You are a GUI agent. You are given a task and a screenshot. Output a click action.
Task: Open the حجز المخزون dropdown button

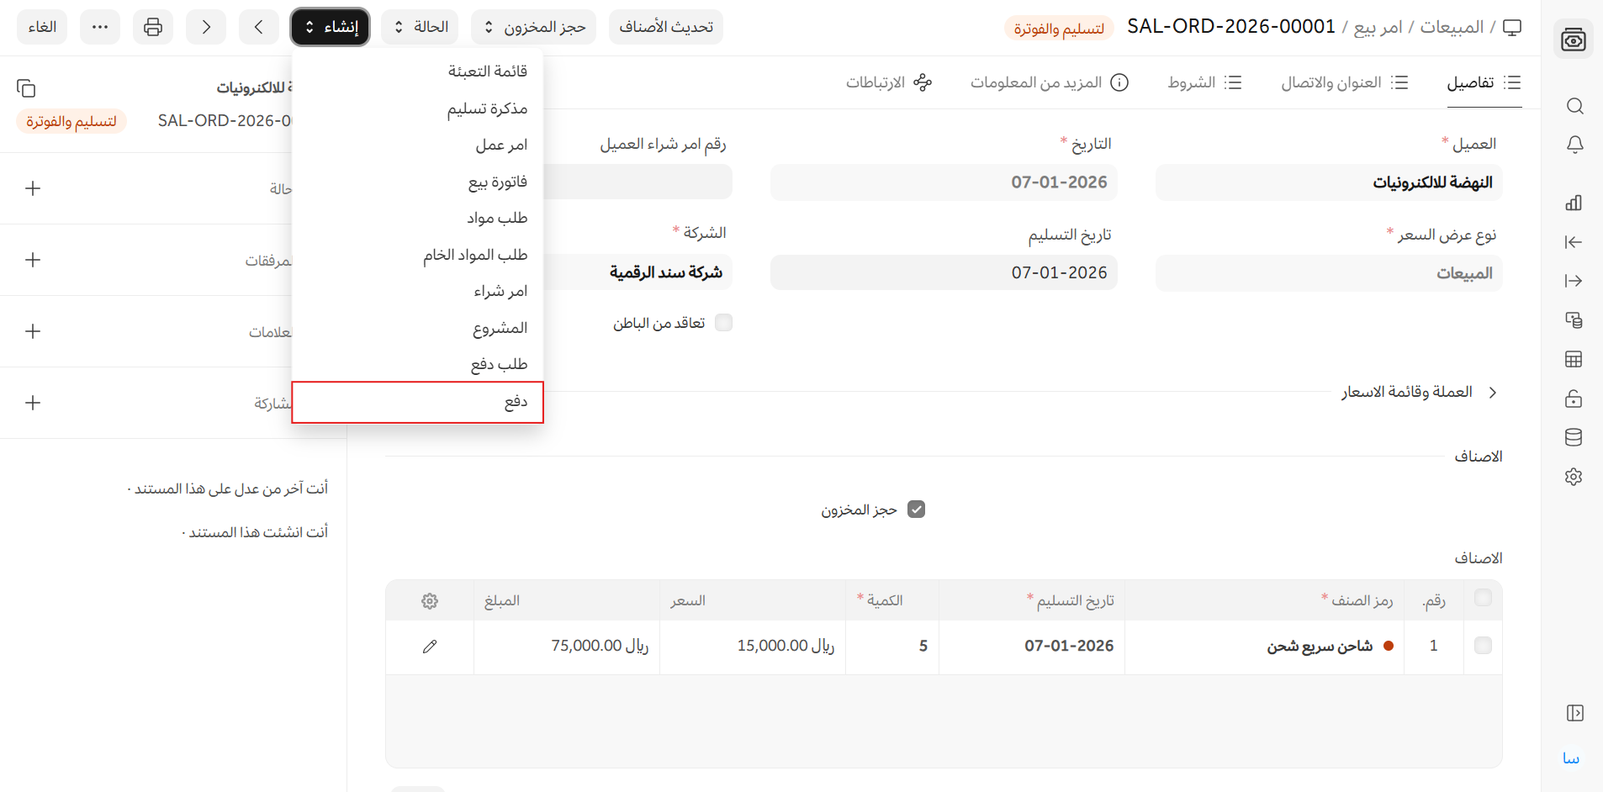[533, 27]
